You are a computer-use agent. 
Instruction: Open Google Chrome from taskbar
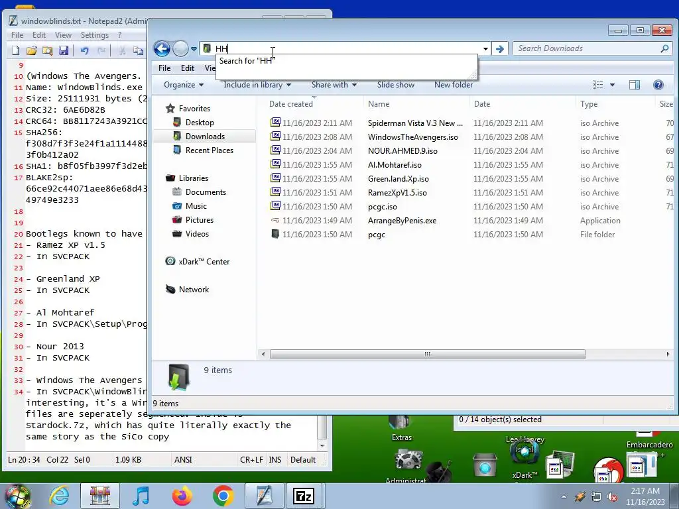(223, 496)
